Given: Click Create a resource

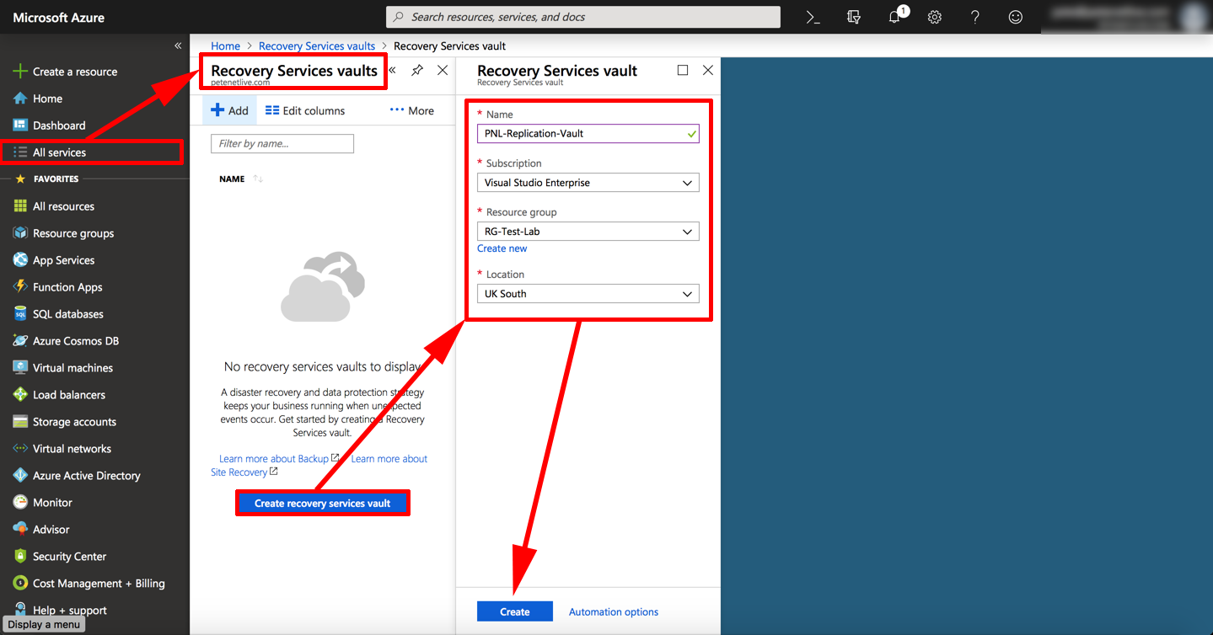Looking at the screenshot, I should (x=75, y=72).
